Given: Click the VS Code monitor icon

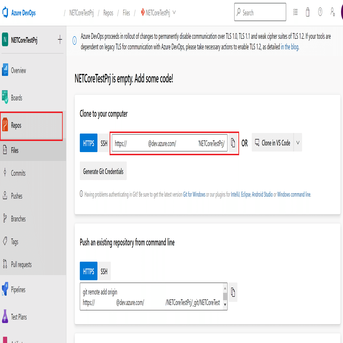Looking at the screenshot, I should point(257,142).
